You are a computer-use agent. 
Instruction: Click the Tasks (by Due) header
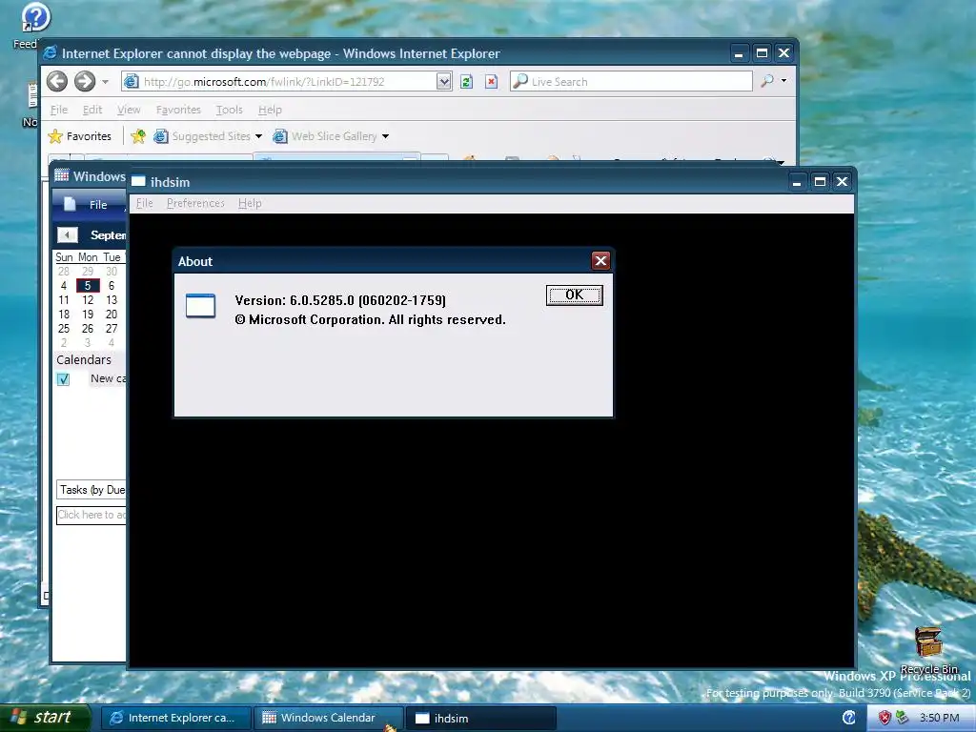pos(91,490)
